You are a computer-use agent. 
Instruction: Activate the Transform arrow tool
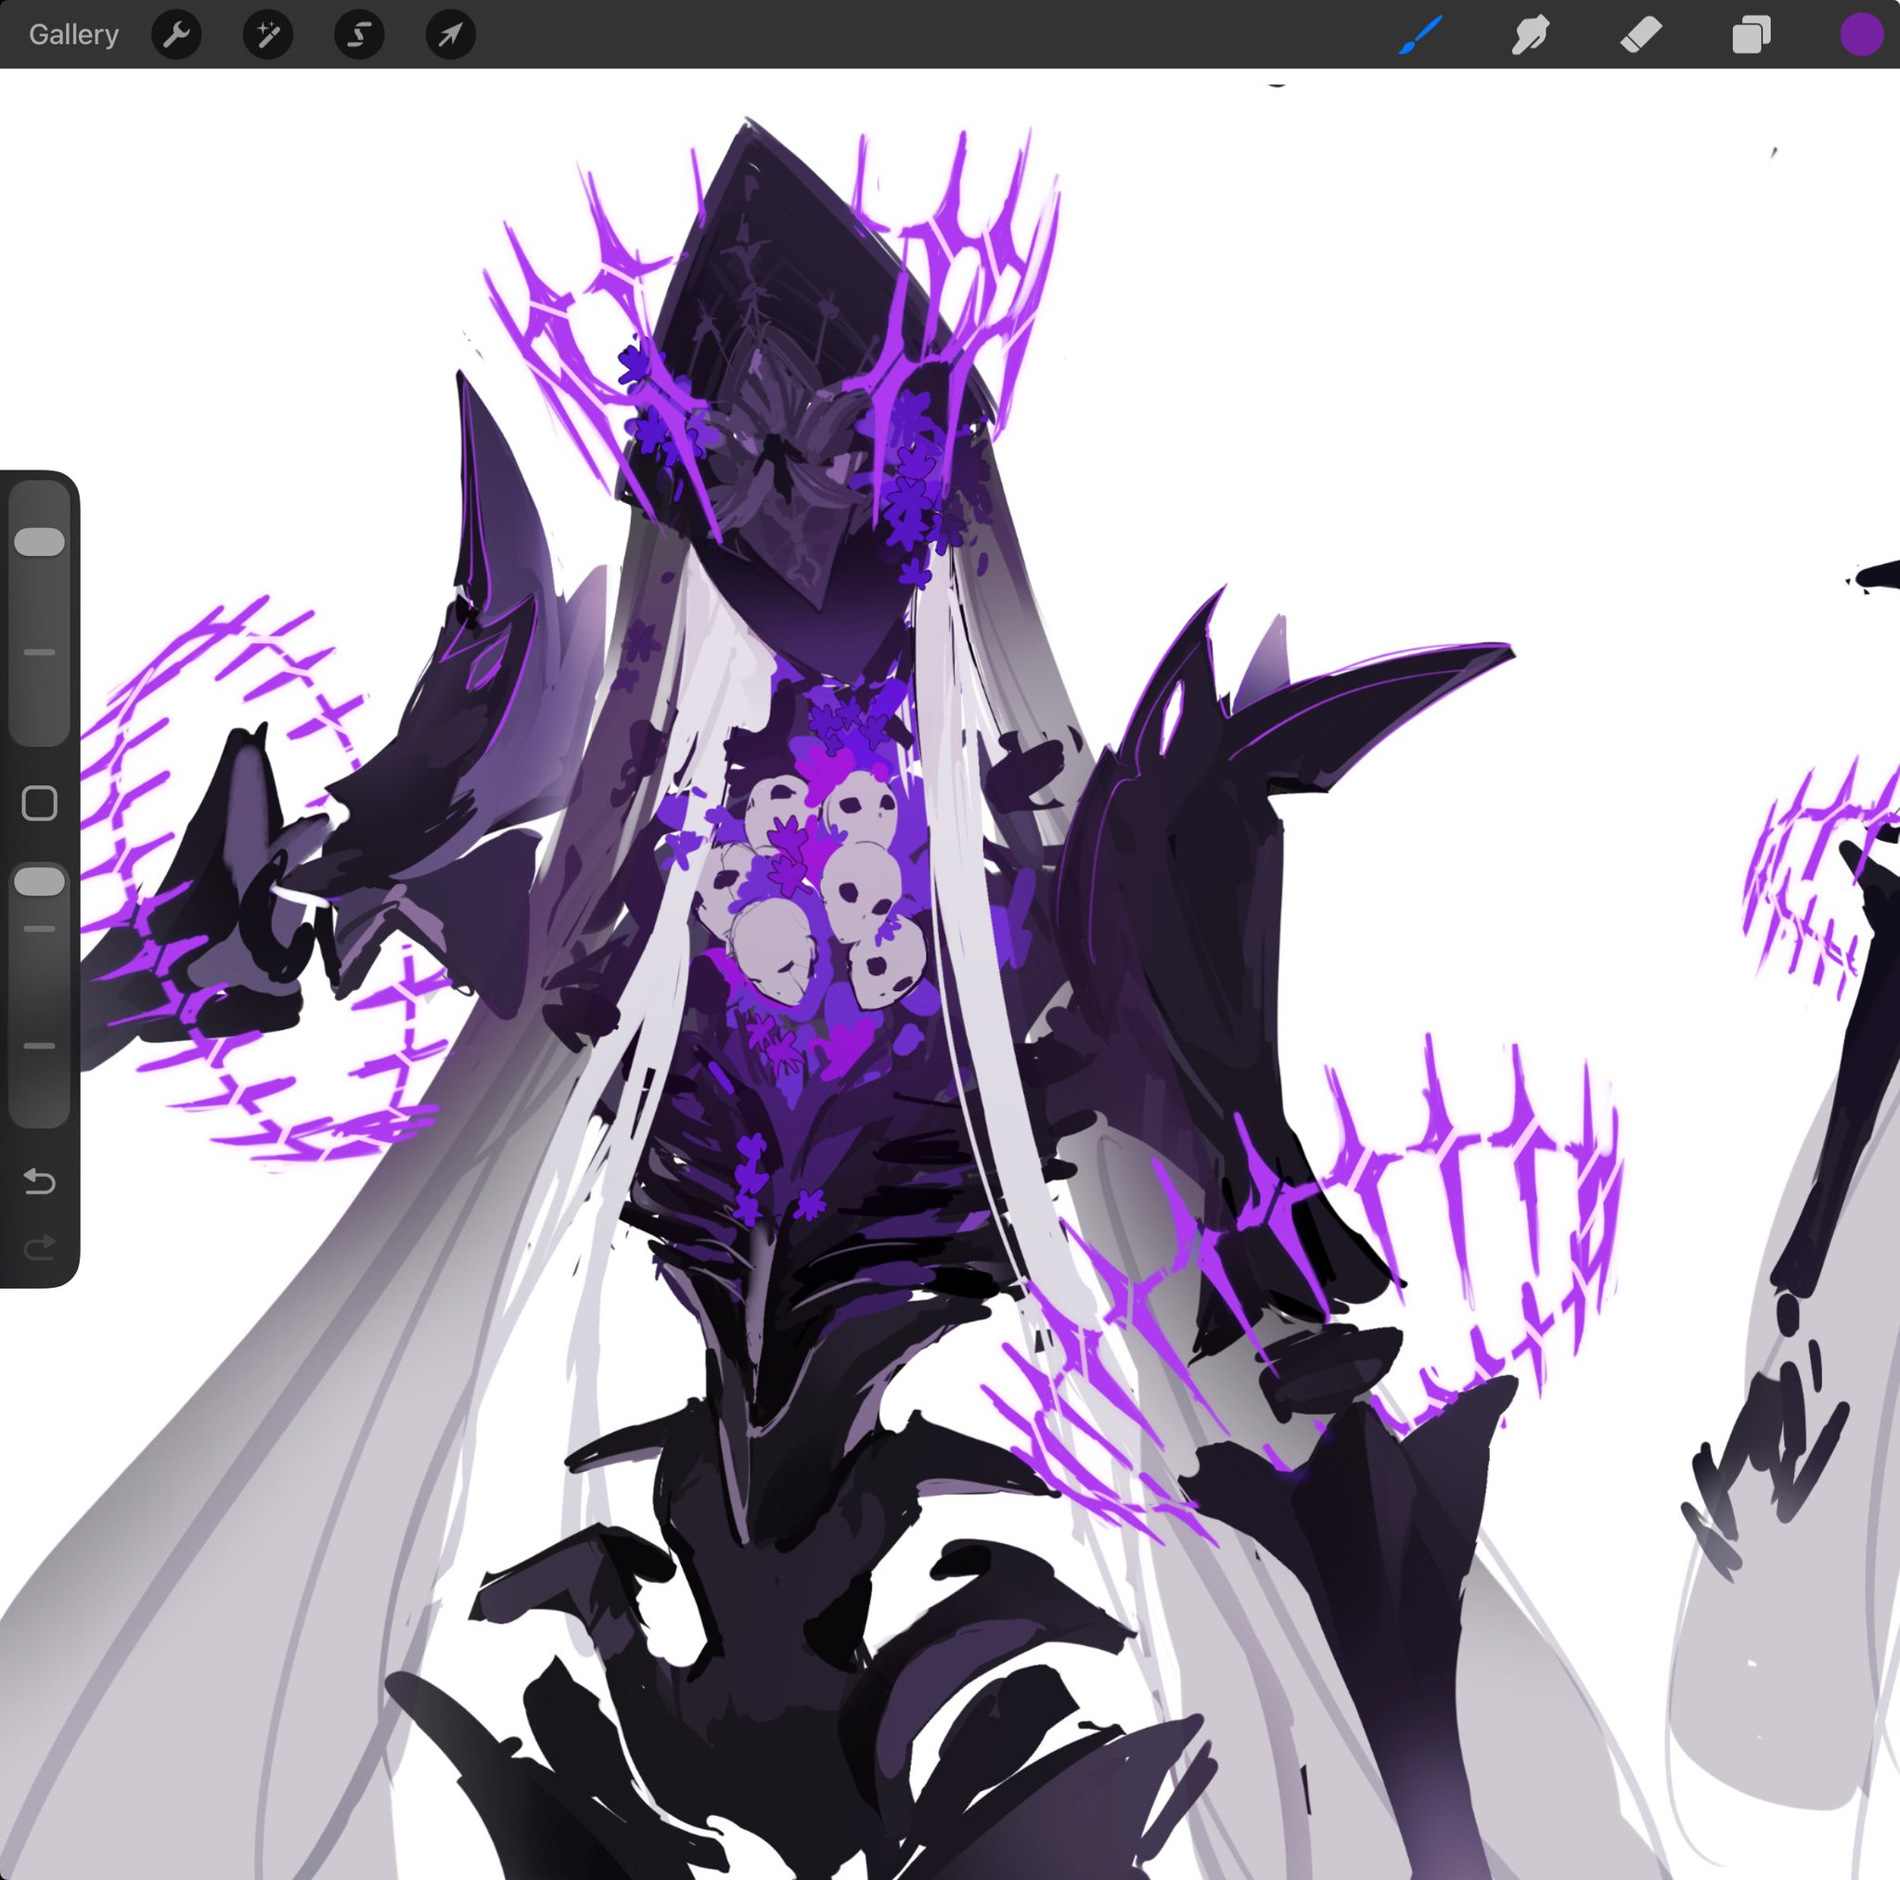(x=450, y=34)
